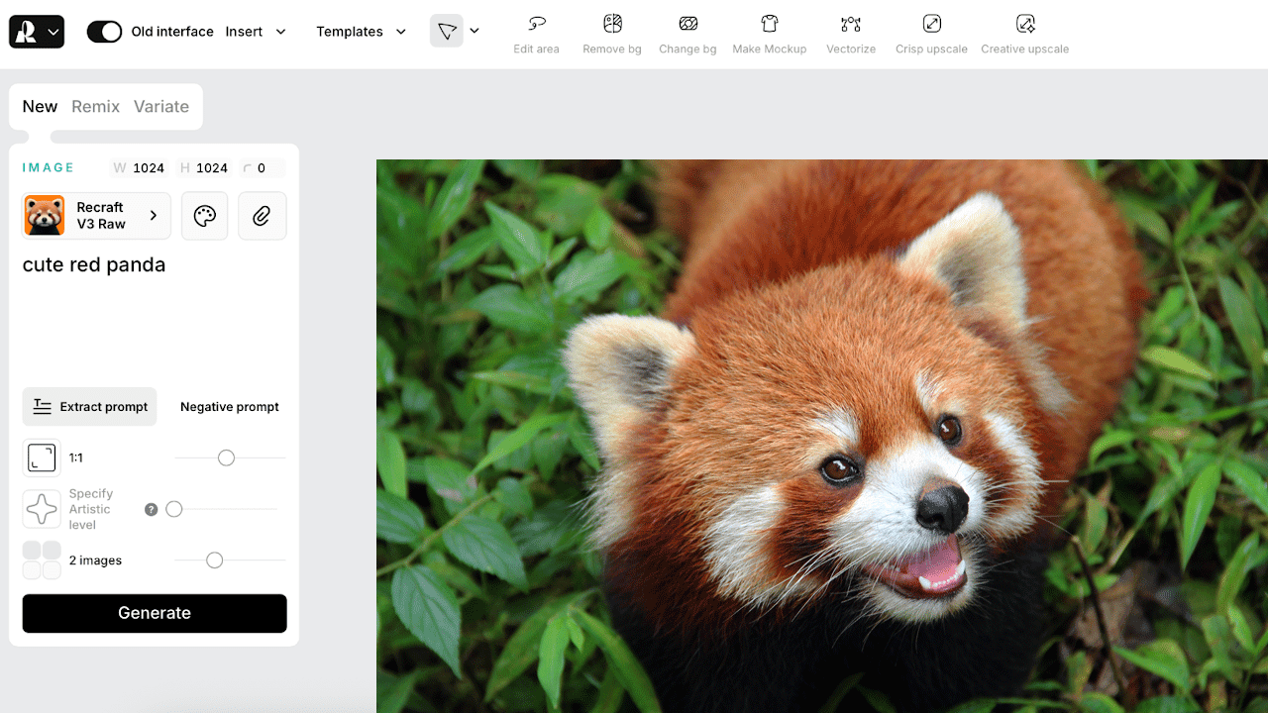
Task: Switch to the Variate tab
Action: click(160, 107)
